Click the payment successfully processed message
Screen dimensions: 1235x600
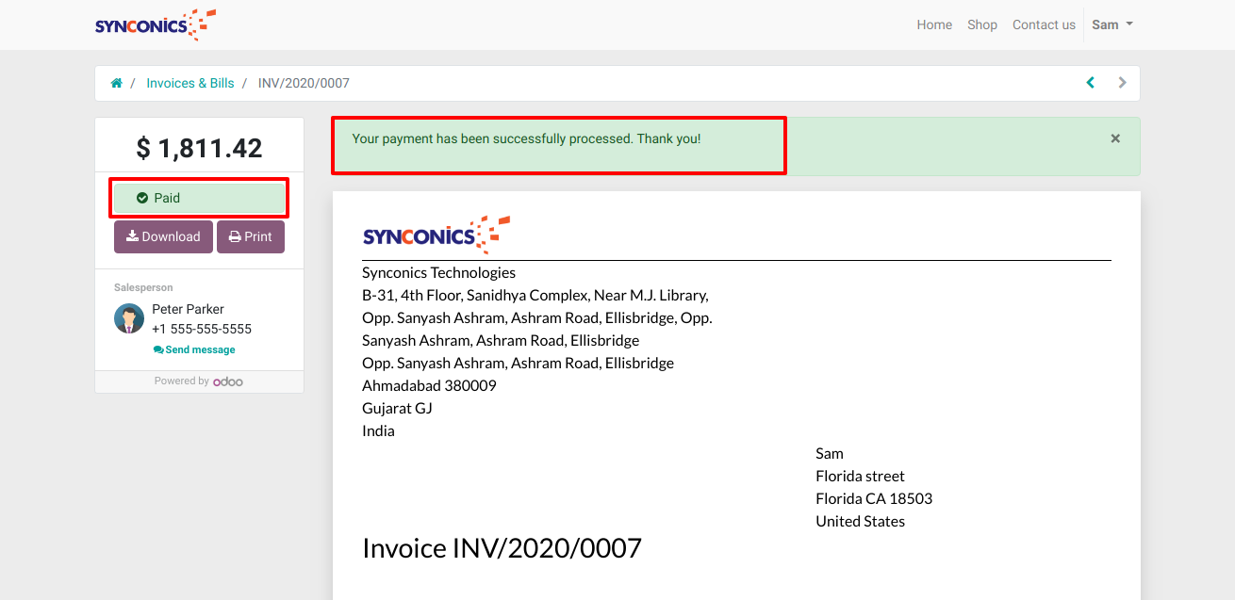point(526,138)
